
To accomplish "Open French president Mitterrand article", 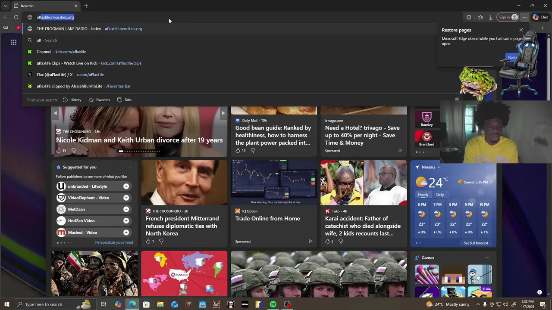I will point(182,226).
